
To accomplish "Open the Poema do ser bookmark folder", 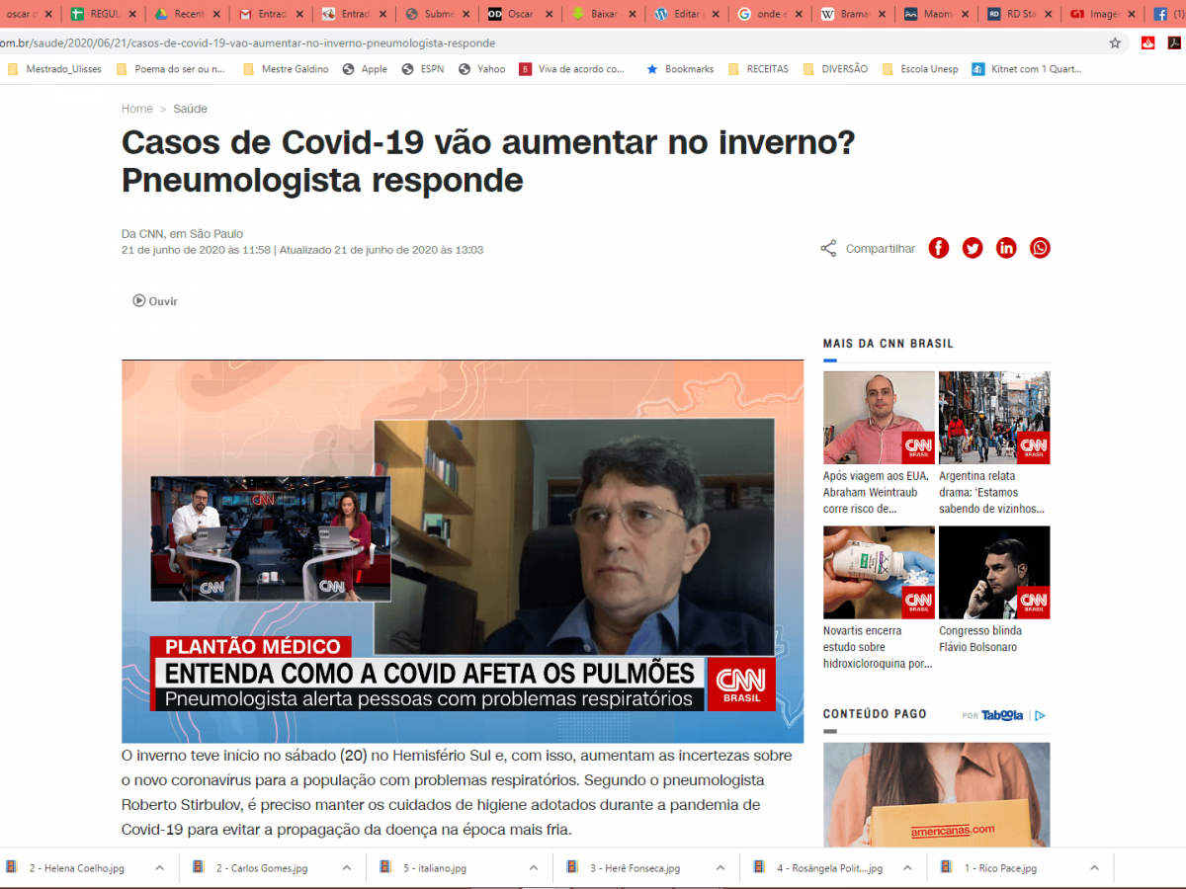I will coord(171,69).
